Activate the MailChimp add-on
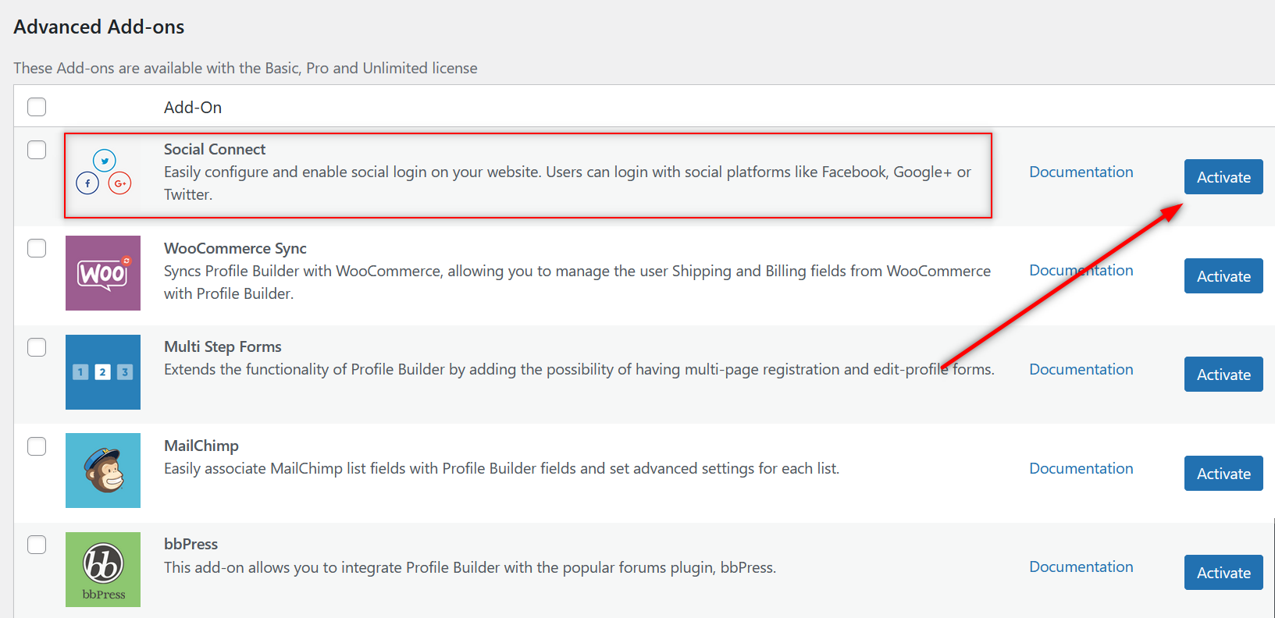 [1223, 474]
